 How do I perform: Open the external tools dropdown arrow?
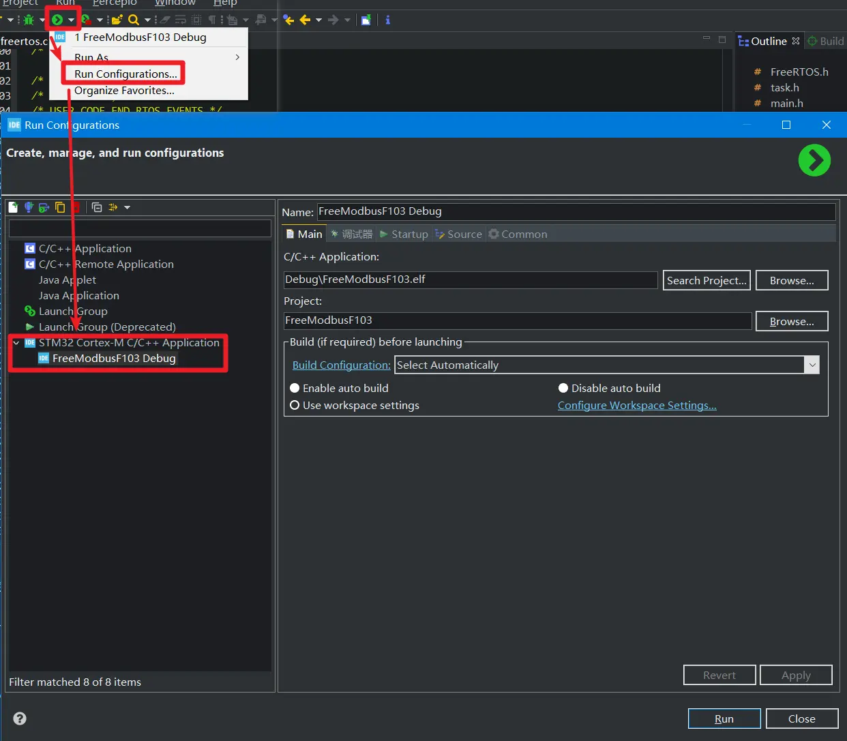coord(100,20)
